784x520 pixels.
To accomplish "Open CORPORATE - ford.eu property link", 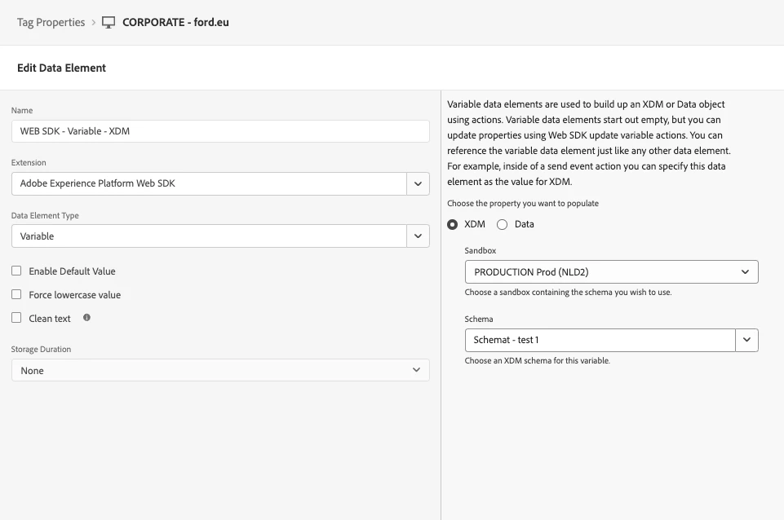I will (175, 23).
